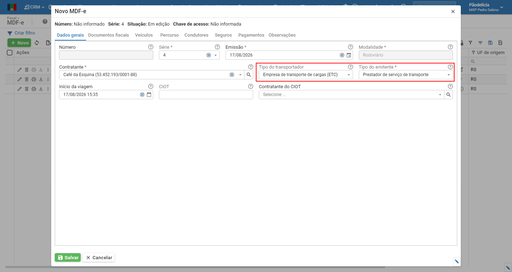
Task: Open Contratante do CIOT dropdown arrow
Action: pyautogui.click(x=440, y=95)
